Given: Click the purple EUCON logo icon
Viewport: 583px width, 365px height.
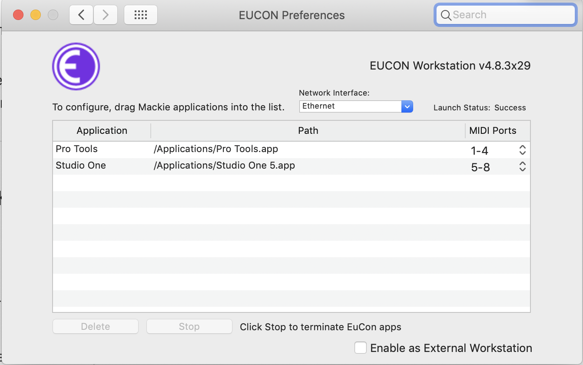Looking at the screenshot, I should coord(76,66).
